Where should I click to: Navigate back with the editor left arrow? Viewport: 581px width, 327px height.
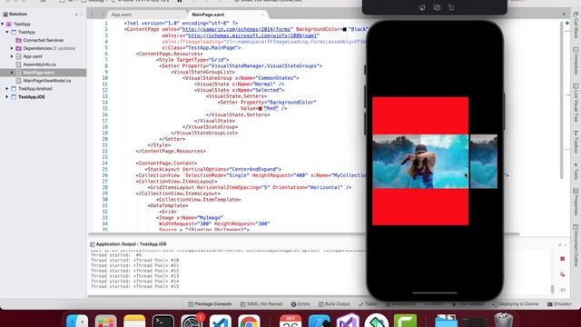tap(93, 15)
